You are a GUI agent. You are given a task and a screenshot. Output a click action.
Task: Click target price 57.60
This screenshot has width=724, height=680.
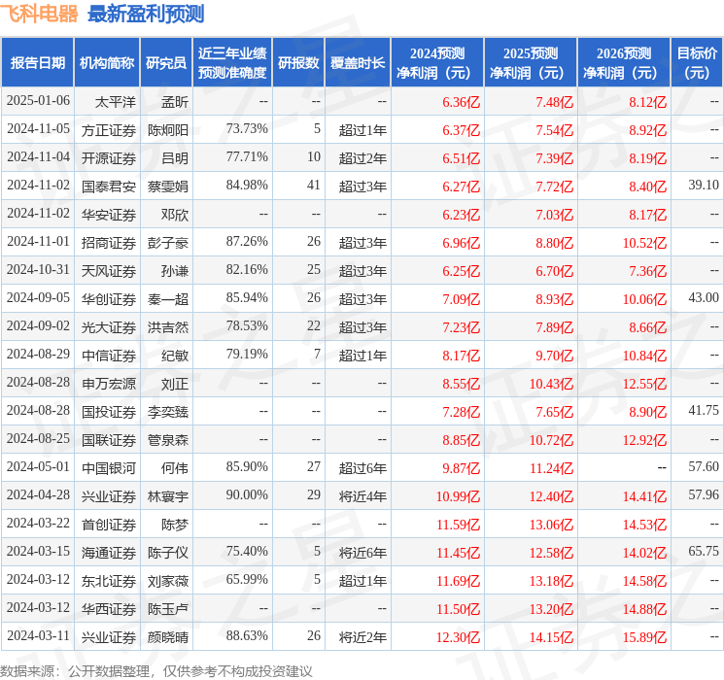704,466
